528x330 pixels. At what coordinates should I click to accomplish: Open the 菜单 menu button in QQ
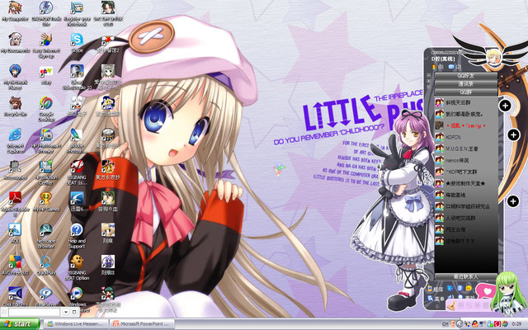(x=436, y=299)
